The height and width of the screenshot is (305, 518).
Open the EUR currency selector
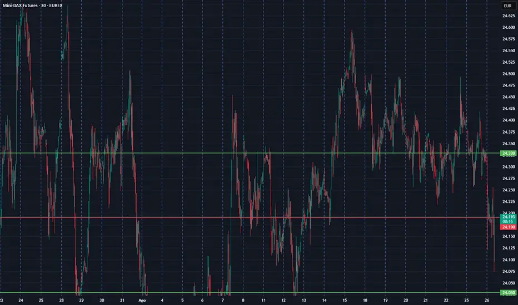coord(507,6)
